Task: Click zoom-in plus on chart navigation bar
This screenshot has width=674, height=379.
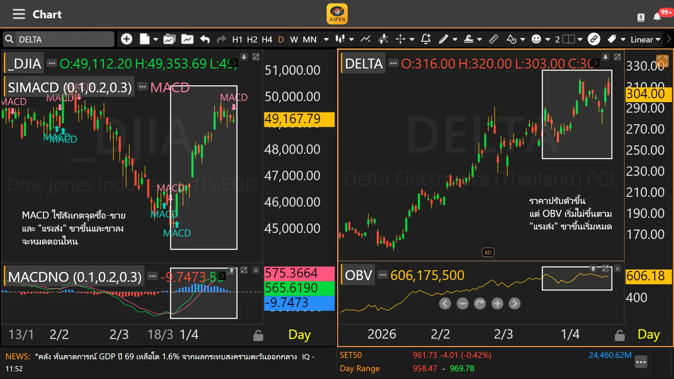Action: pyautogui.click(x=497, y=304)
